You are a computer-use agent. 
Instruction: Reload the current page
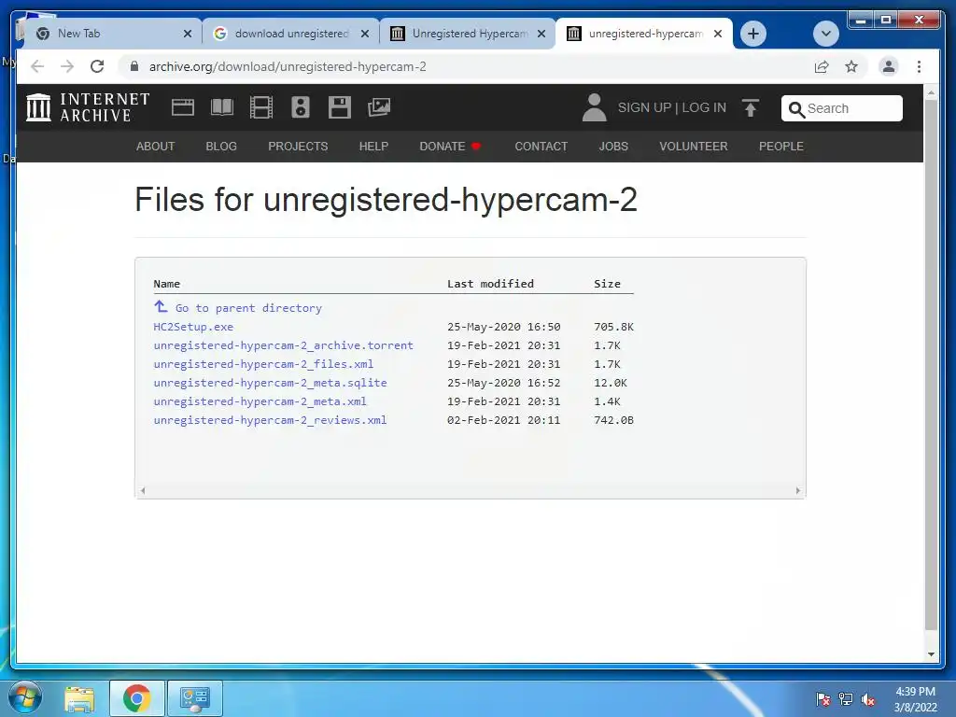point(97,66)
